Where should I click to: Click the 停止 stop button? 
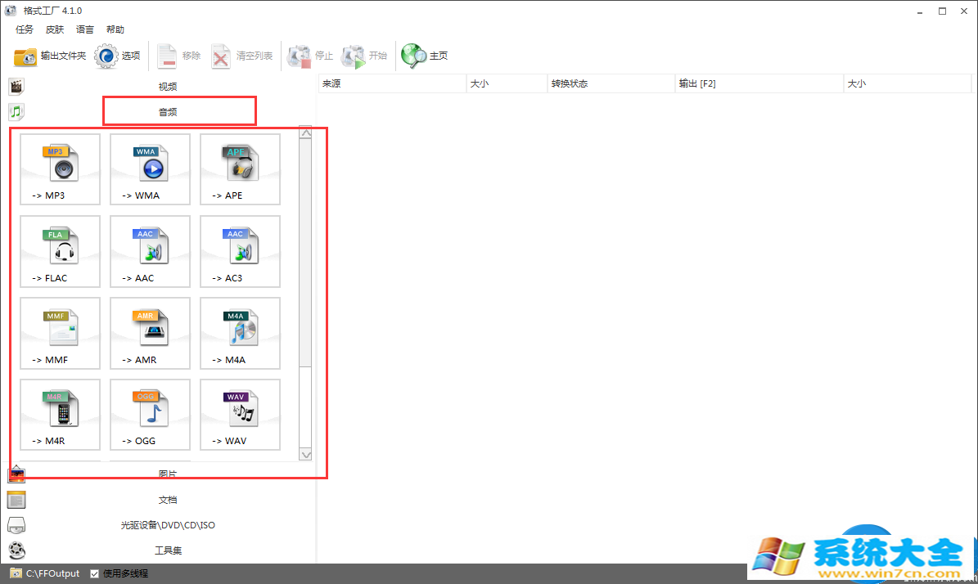point(310,56)
